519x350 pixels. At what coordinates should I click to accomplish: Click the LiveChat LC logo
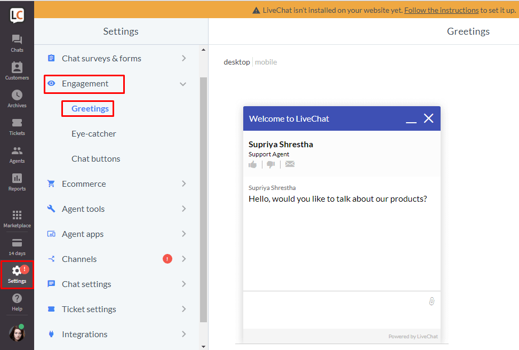point(17,15)
